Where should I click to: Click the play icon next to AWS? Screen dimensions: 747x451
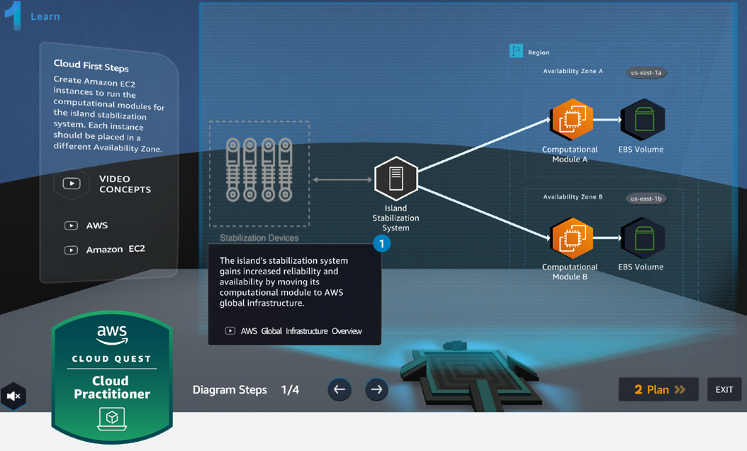point(71,225)
